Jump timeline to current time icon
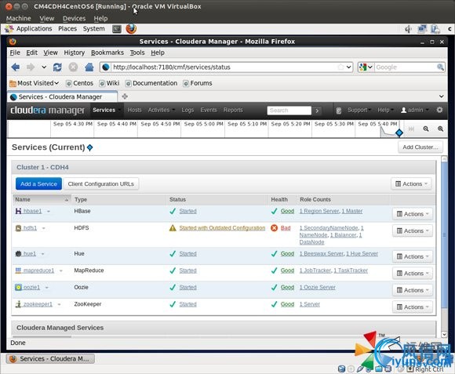455x374 pixels. pyautogui.click(x=411, y=129)
